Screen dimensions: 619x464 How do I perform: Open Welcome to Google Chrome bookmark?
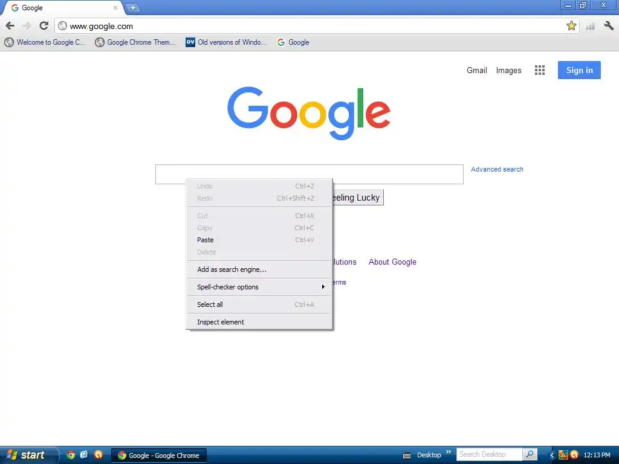[x=45, y=42]
